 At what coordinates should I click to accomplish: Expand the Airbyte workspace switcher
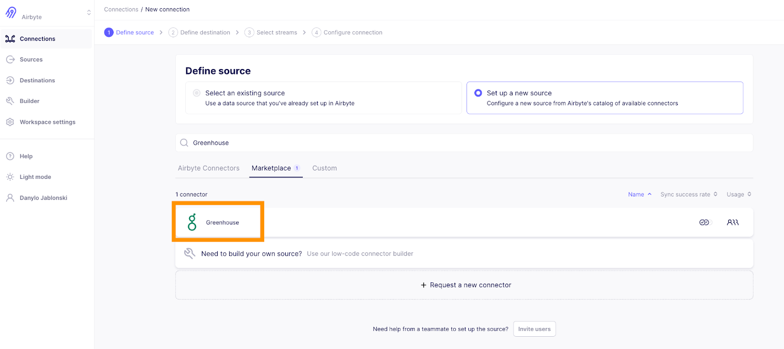[89, 13]
